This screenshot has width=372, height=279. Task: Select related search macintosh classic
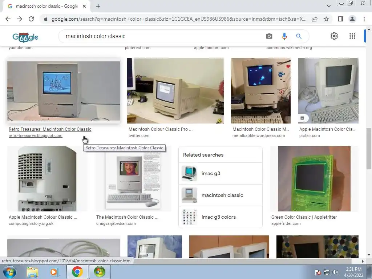(x=221, y=195)
